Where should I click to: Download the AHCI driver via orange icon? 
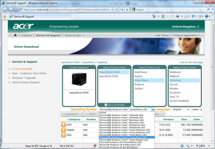pos(63,125)
